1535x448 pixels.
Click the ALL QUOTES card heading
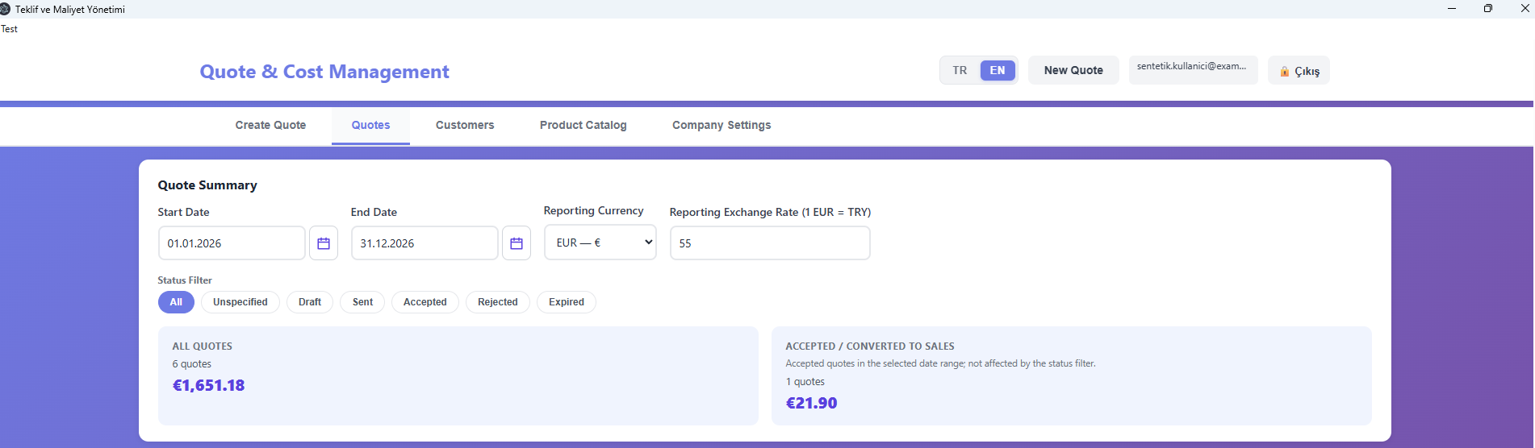tap(202, 346)
